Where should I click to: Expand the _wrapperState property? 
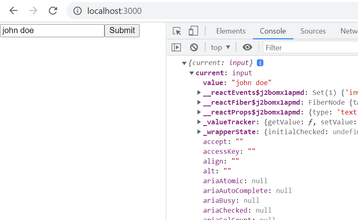(x=199, y=132)
